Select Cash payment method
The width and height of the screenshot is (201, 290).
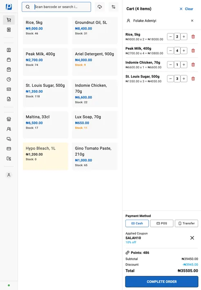[x=137, y=223]
